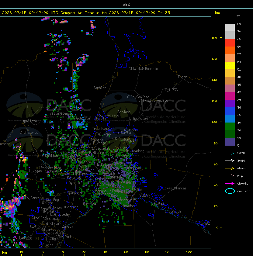Click the 'C_Chilenos' map label
Image resolution: width=253 pixels, height=256 pixels.
pos(29,133)
